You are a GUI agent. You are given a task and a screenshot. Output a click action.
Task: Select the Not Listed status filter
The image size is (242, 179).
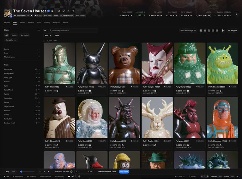pyautogui.click(x=25, y=35)
